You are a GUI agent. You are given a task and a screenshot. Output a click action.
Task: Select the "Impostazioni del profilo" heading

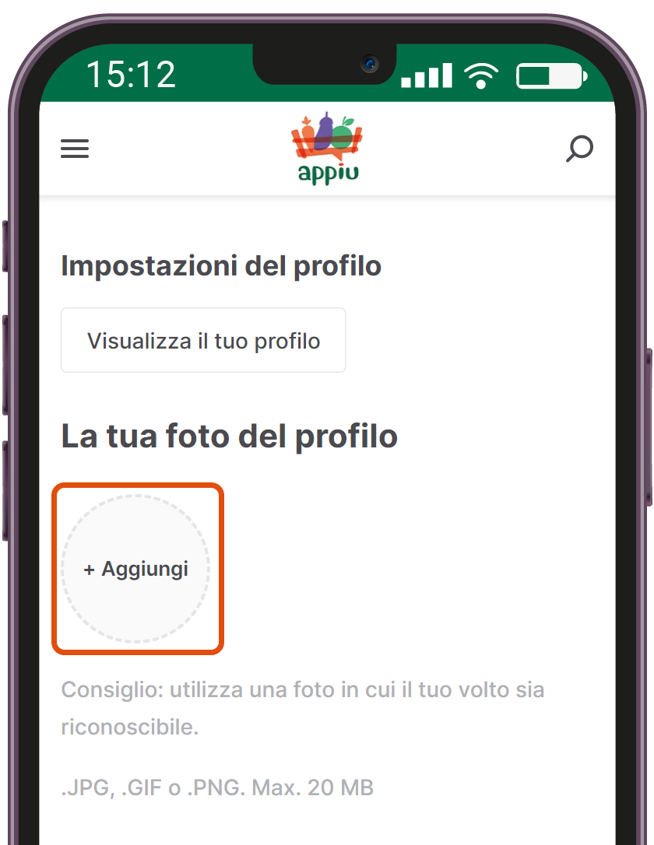(x=221, y=266)
